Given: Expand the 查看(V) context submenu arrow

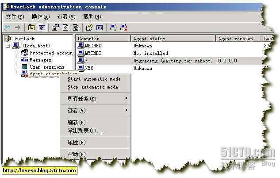Looking at the screenshot, I should point(126,110).
